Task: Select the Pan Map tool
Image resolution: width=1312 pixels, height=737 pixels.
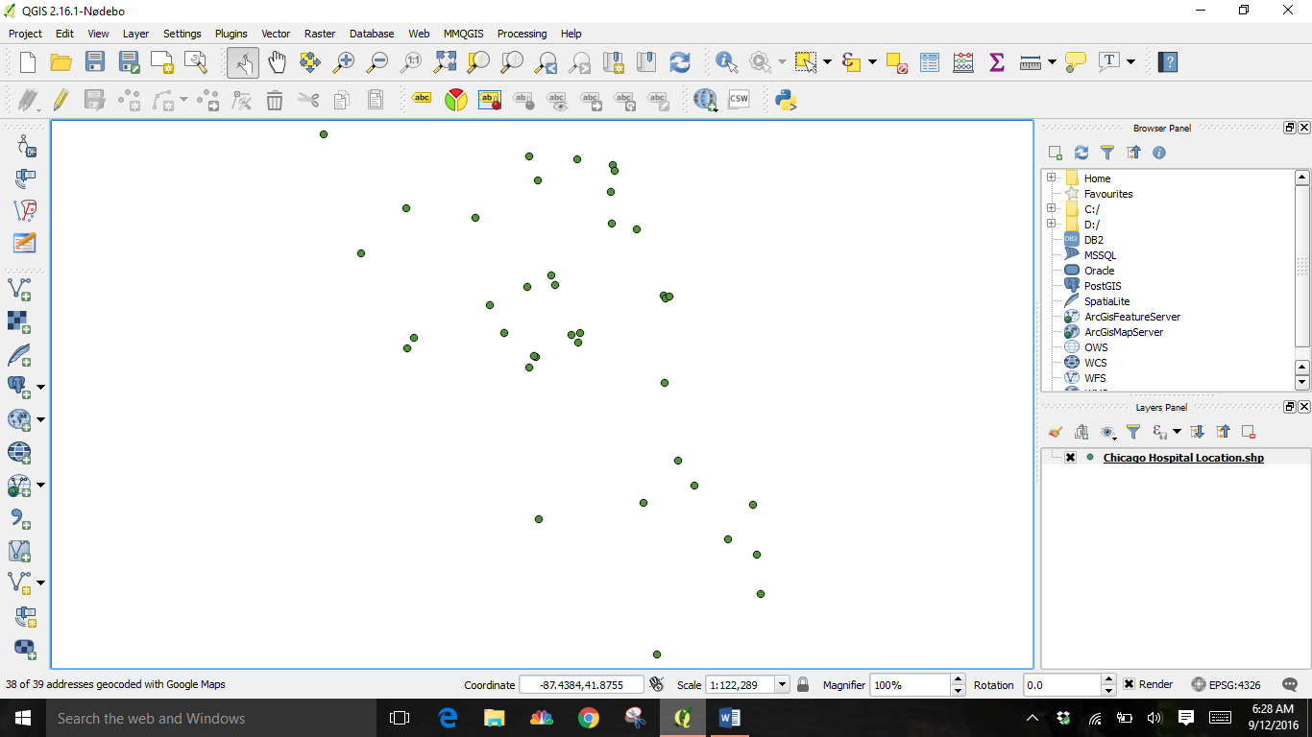Action: pyautogui.click(x=277, y=61)
